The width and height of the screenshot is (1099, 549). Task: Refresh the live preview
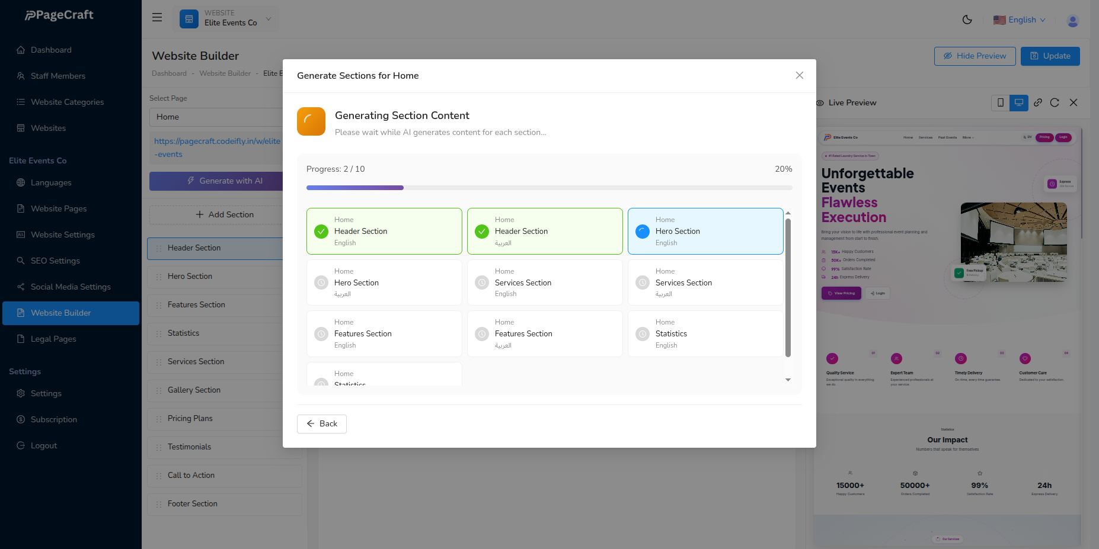click(1055, 102)
